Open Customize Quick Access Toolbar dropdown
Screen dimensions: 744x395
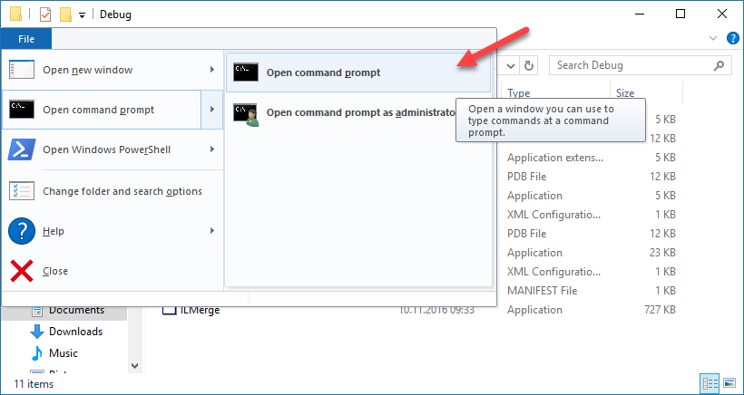pos(82,15)
